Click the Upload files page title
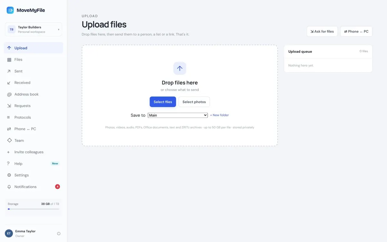Viewport: 387px width, 242px height. coord(104,25)
